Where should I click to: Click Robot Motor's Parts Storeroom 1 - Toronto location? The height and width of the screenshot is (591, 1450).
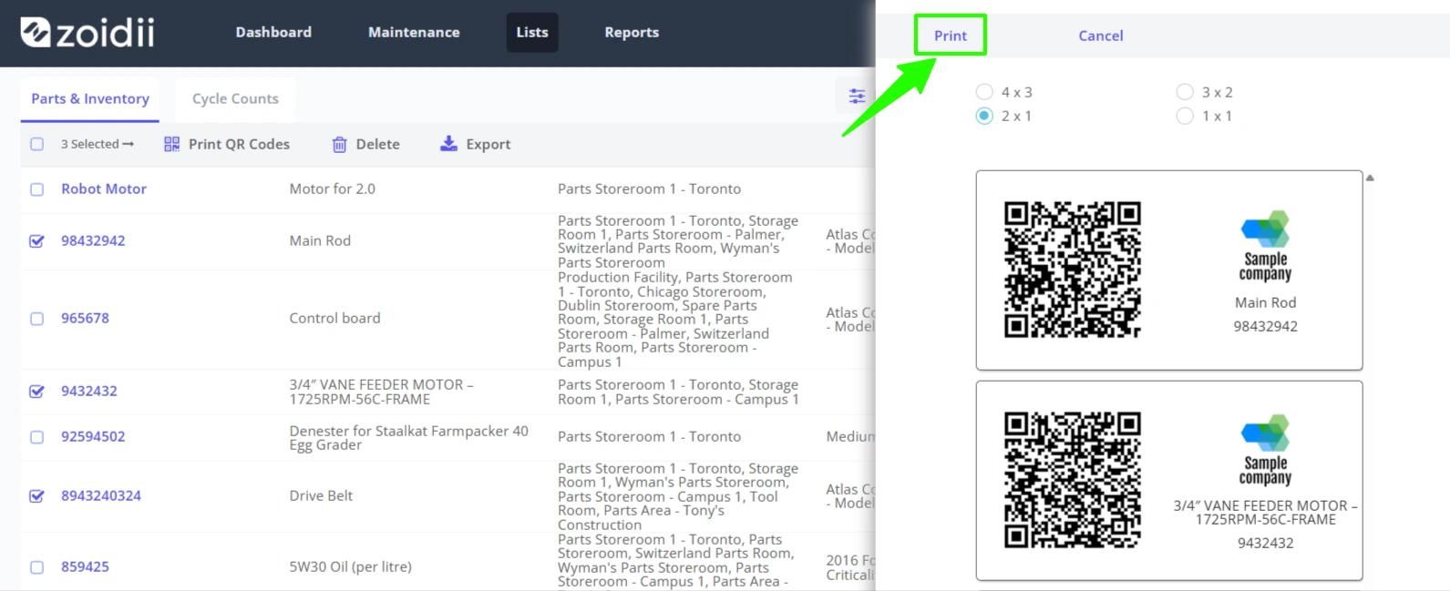click(649, 189)
